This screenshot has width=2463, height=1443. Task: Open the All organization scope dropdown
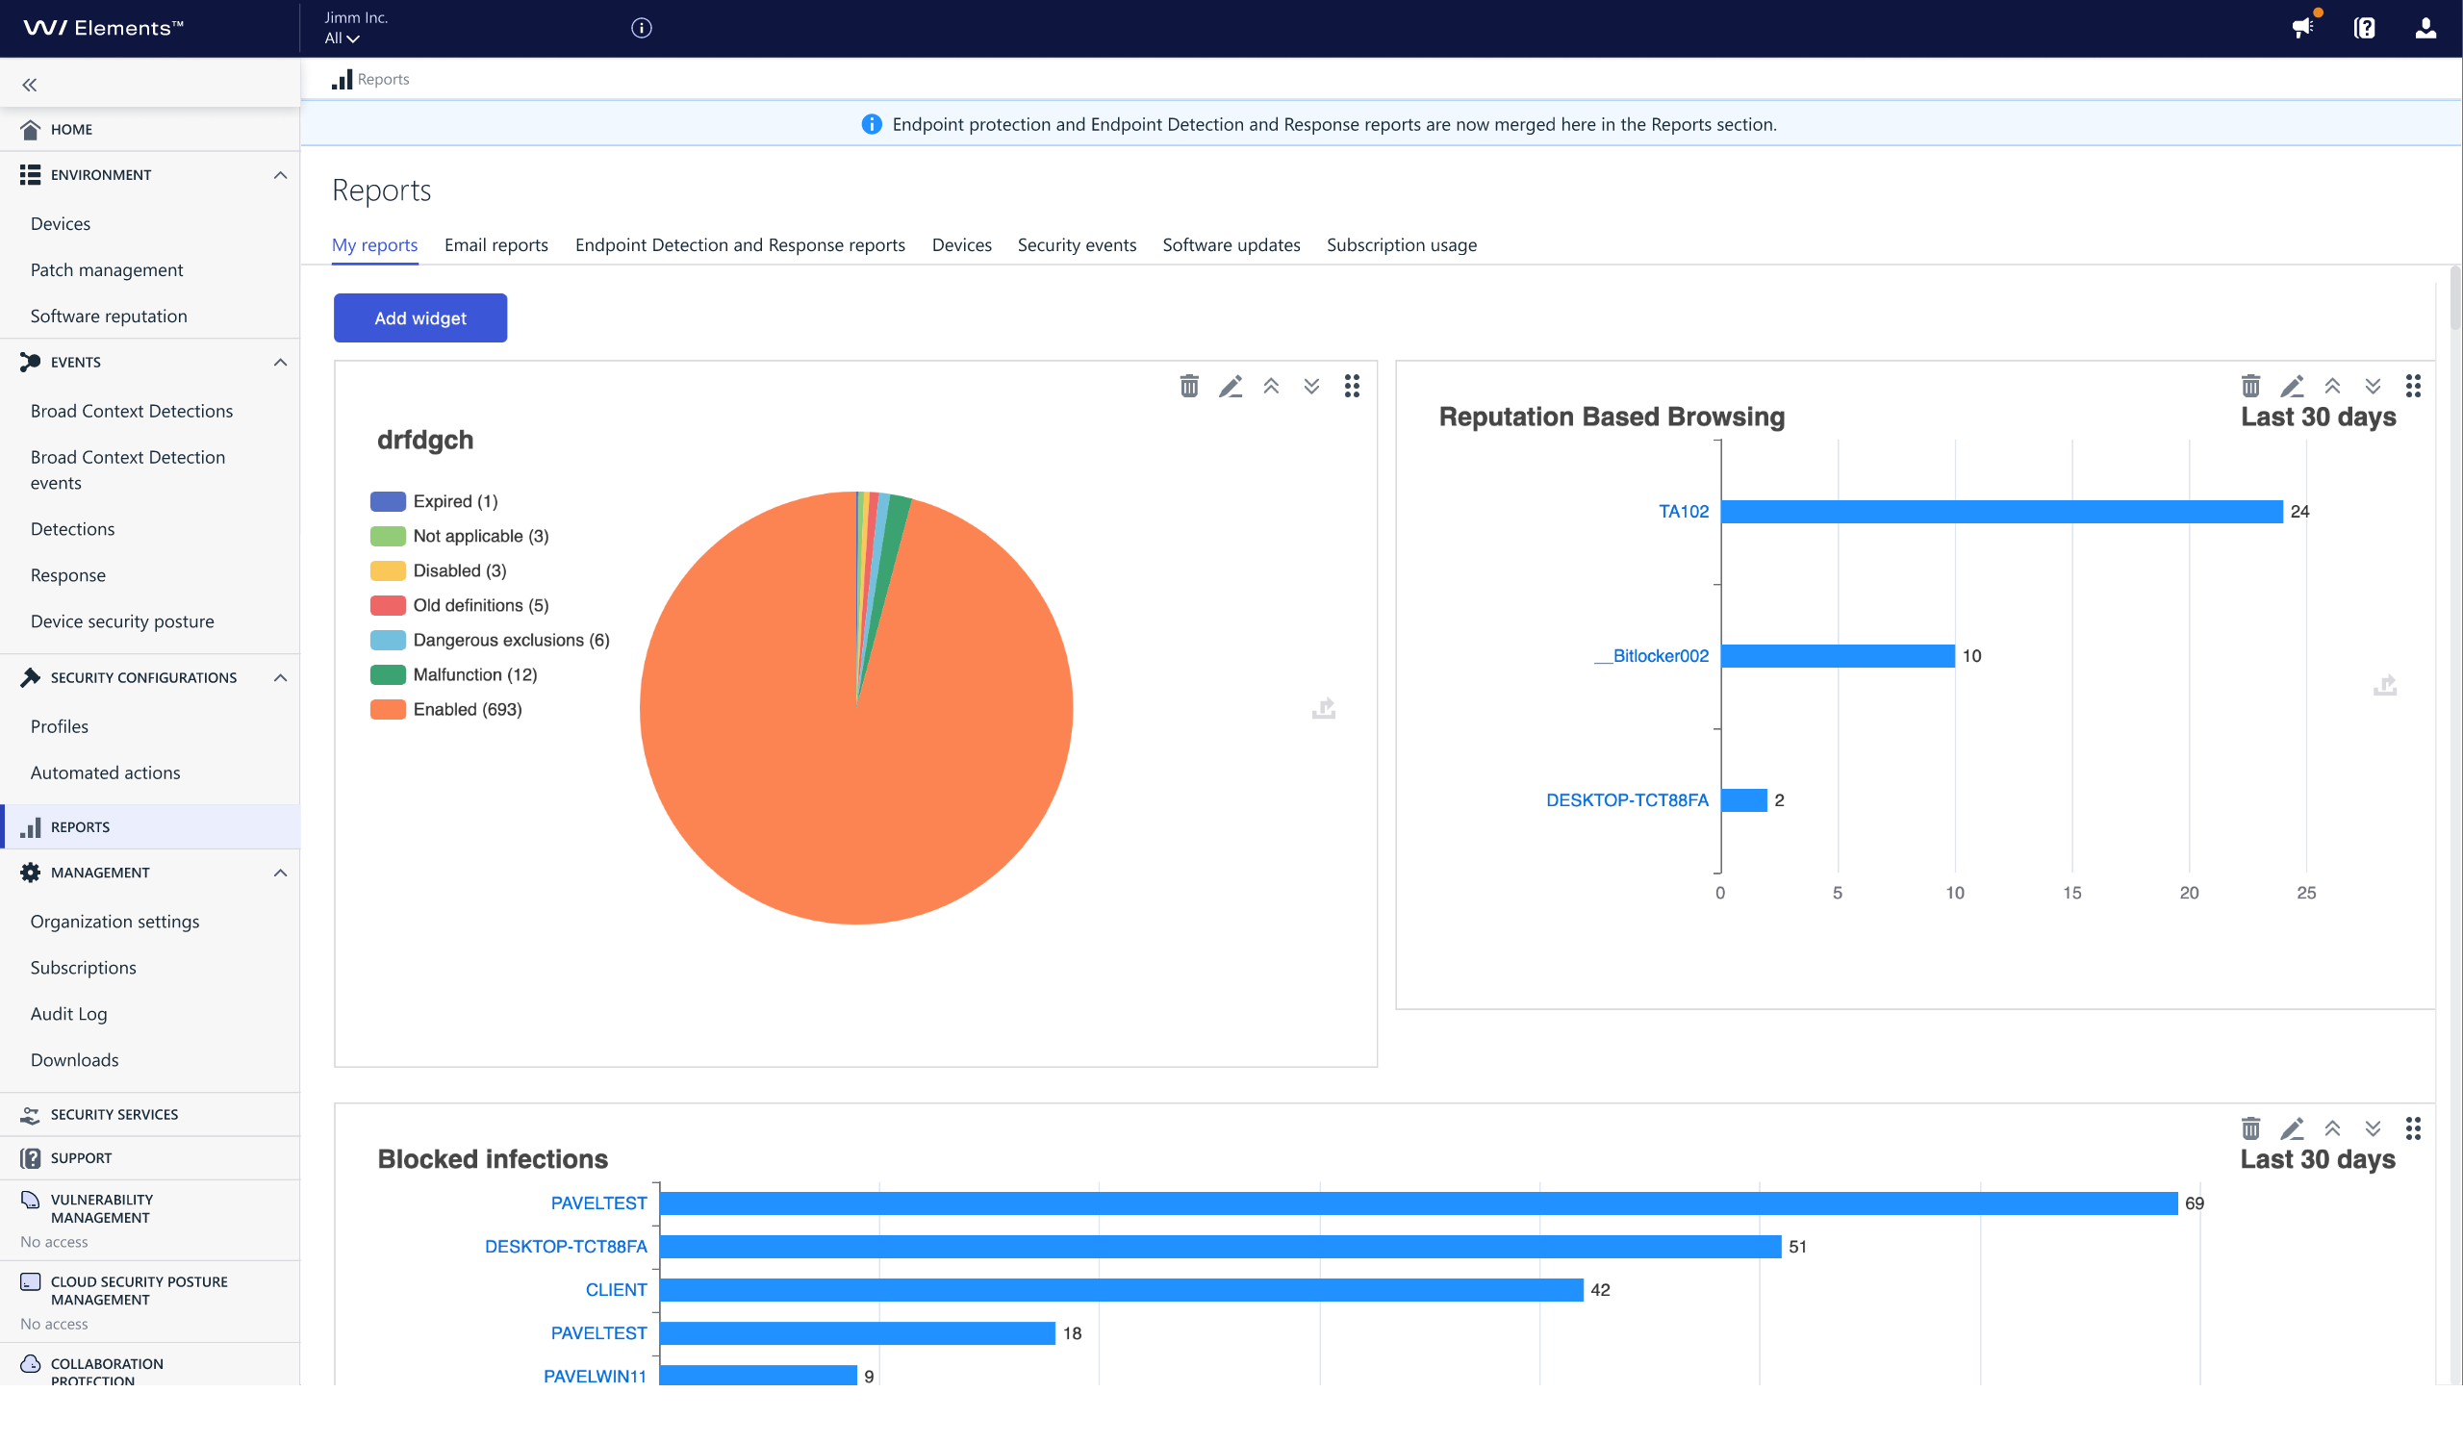343,38
